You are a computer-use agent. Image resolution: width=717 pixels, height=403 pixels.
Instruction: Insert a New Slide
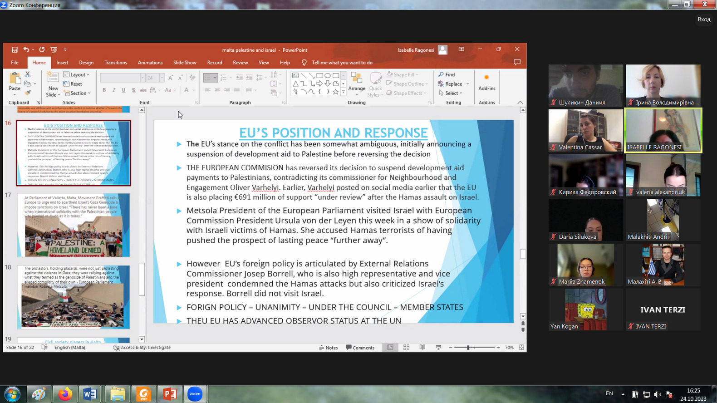53,84
